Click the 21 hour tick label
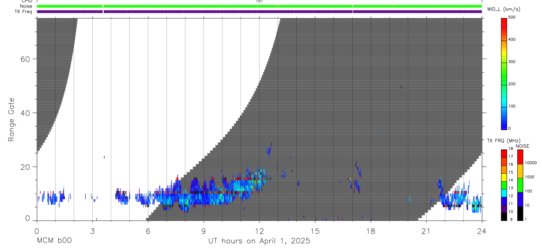Screen dimensions: 542x250 (426, 231)
